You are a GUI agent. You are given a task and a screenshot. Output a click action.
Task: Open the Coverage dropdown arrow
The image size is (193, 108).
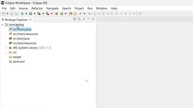(x=43, y=14)
